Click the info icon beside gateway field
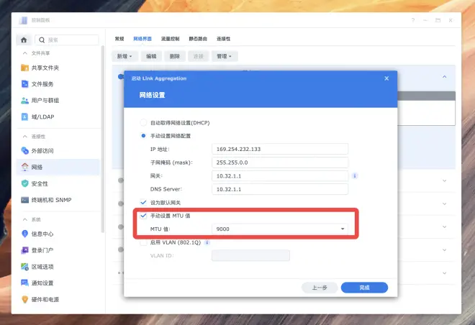 355,176
